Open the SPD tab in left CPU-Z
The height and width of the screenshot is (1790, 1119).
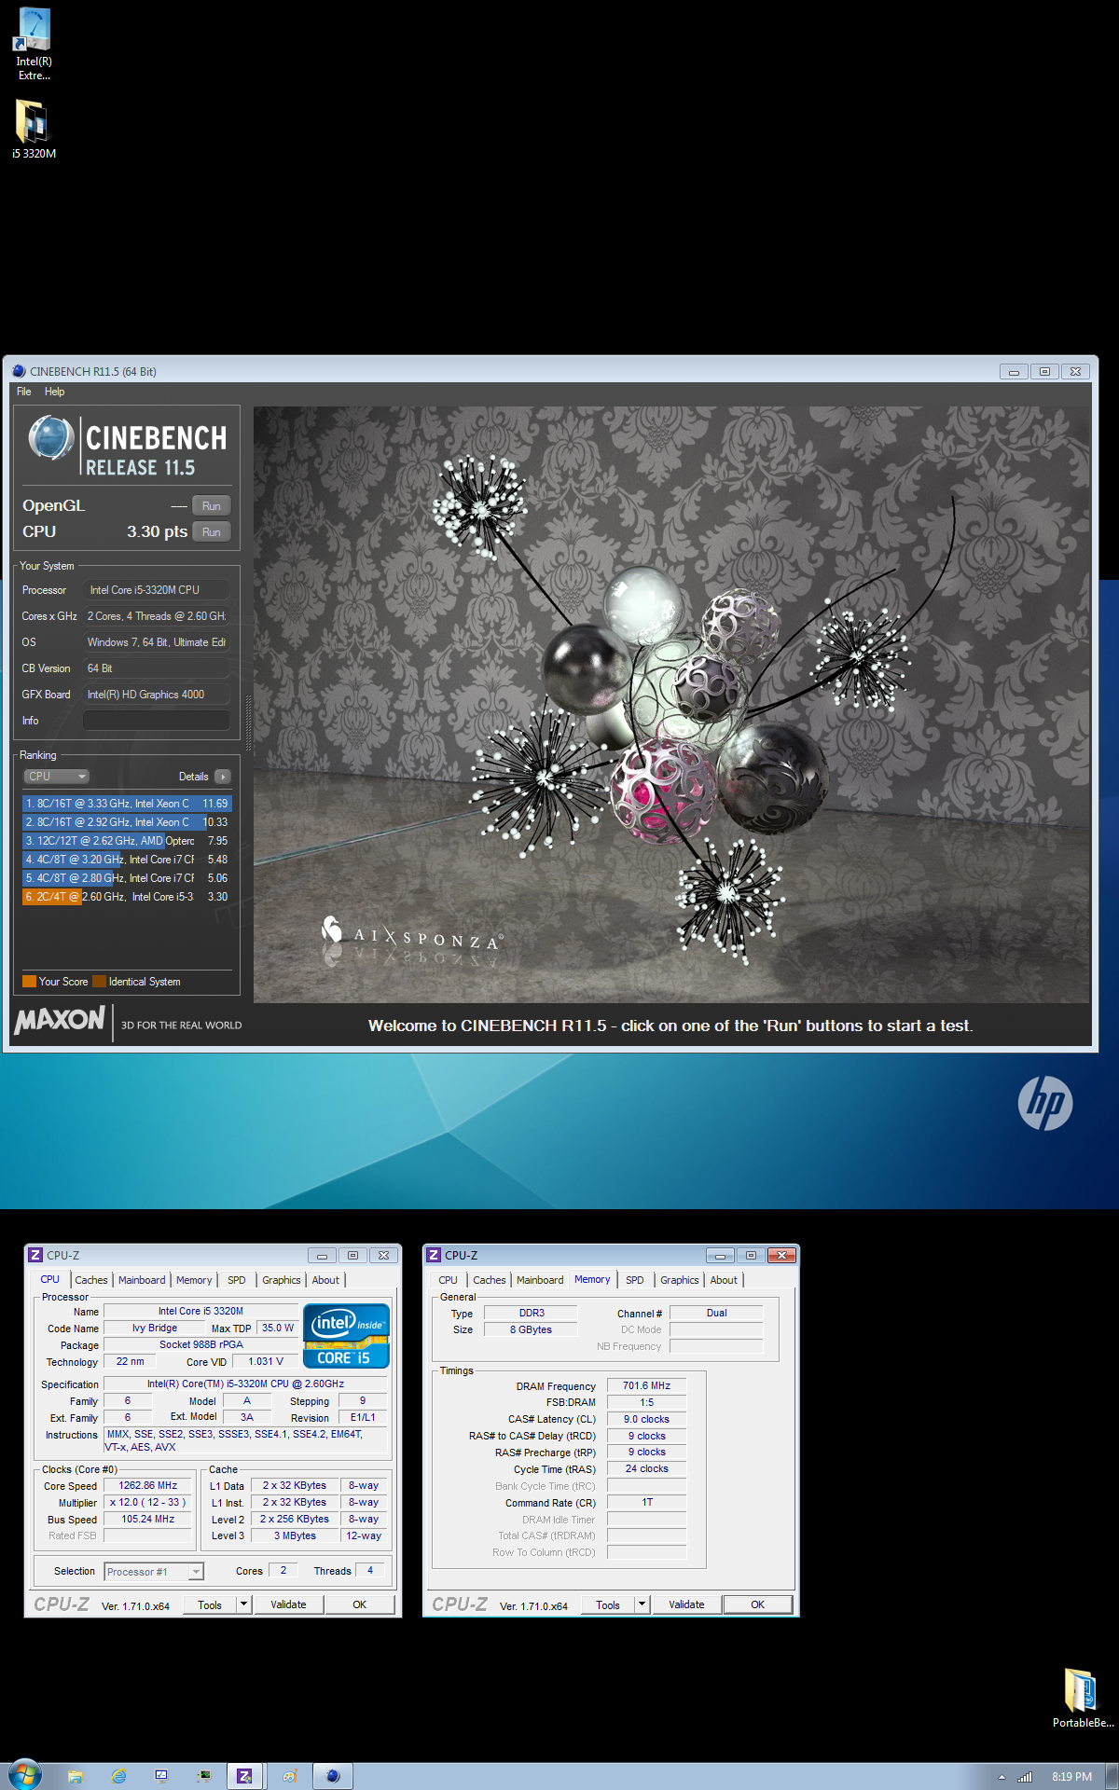[237, 1280]
